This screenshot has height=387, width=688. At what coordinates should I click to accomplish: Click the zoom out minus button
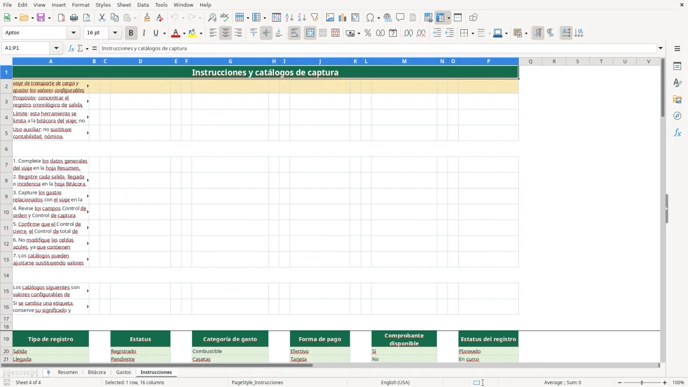click(x=620, y=382)
